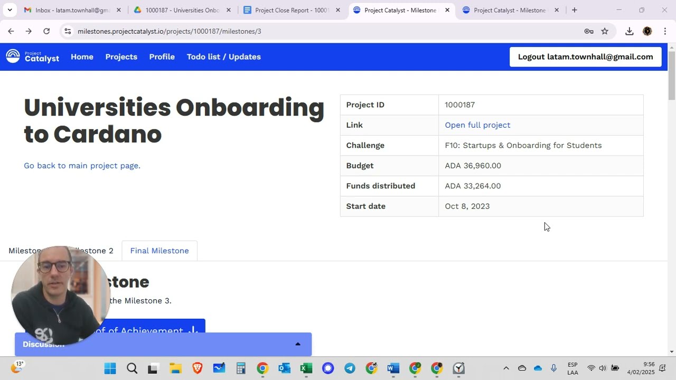Open the weather widget showing 13°
The image size is (676, 380).
pos(17,367)
